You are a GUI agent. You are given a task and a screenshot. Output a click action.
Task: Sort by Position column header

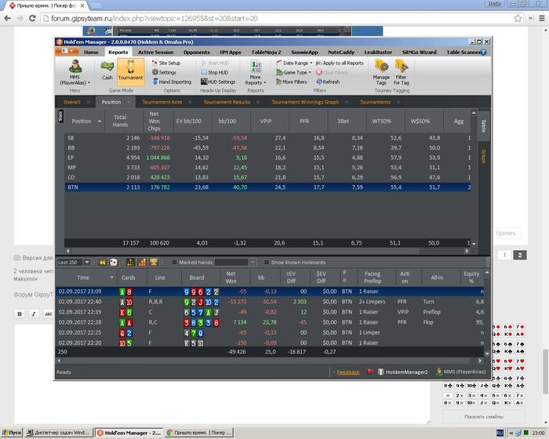click(x=85, y=122)
